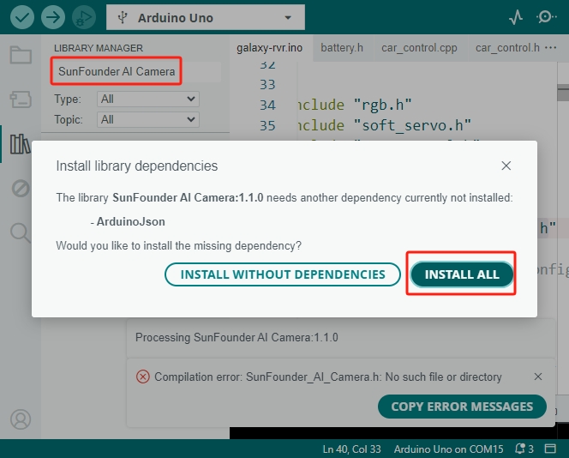569x458 pixels.
Task: Click the Verify checkmark button
Action: coord(22,17)
